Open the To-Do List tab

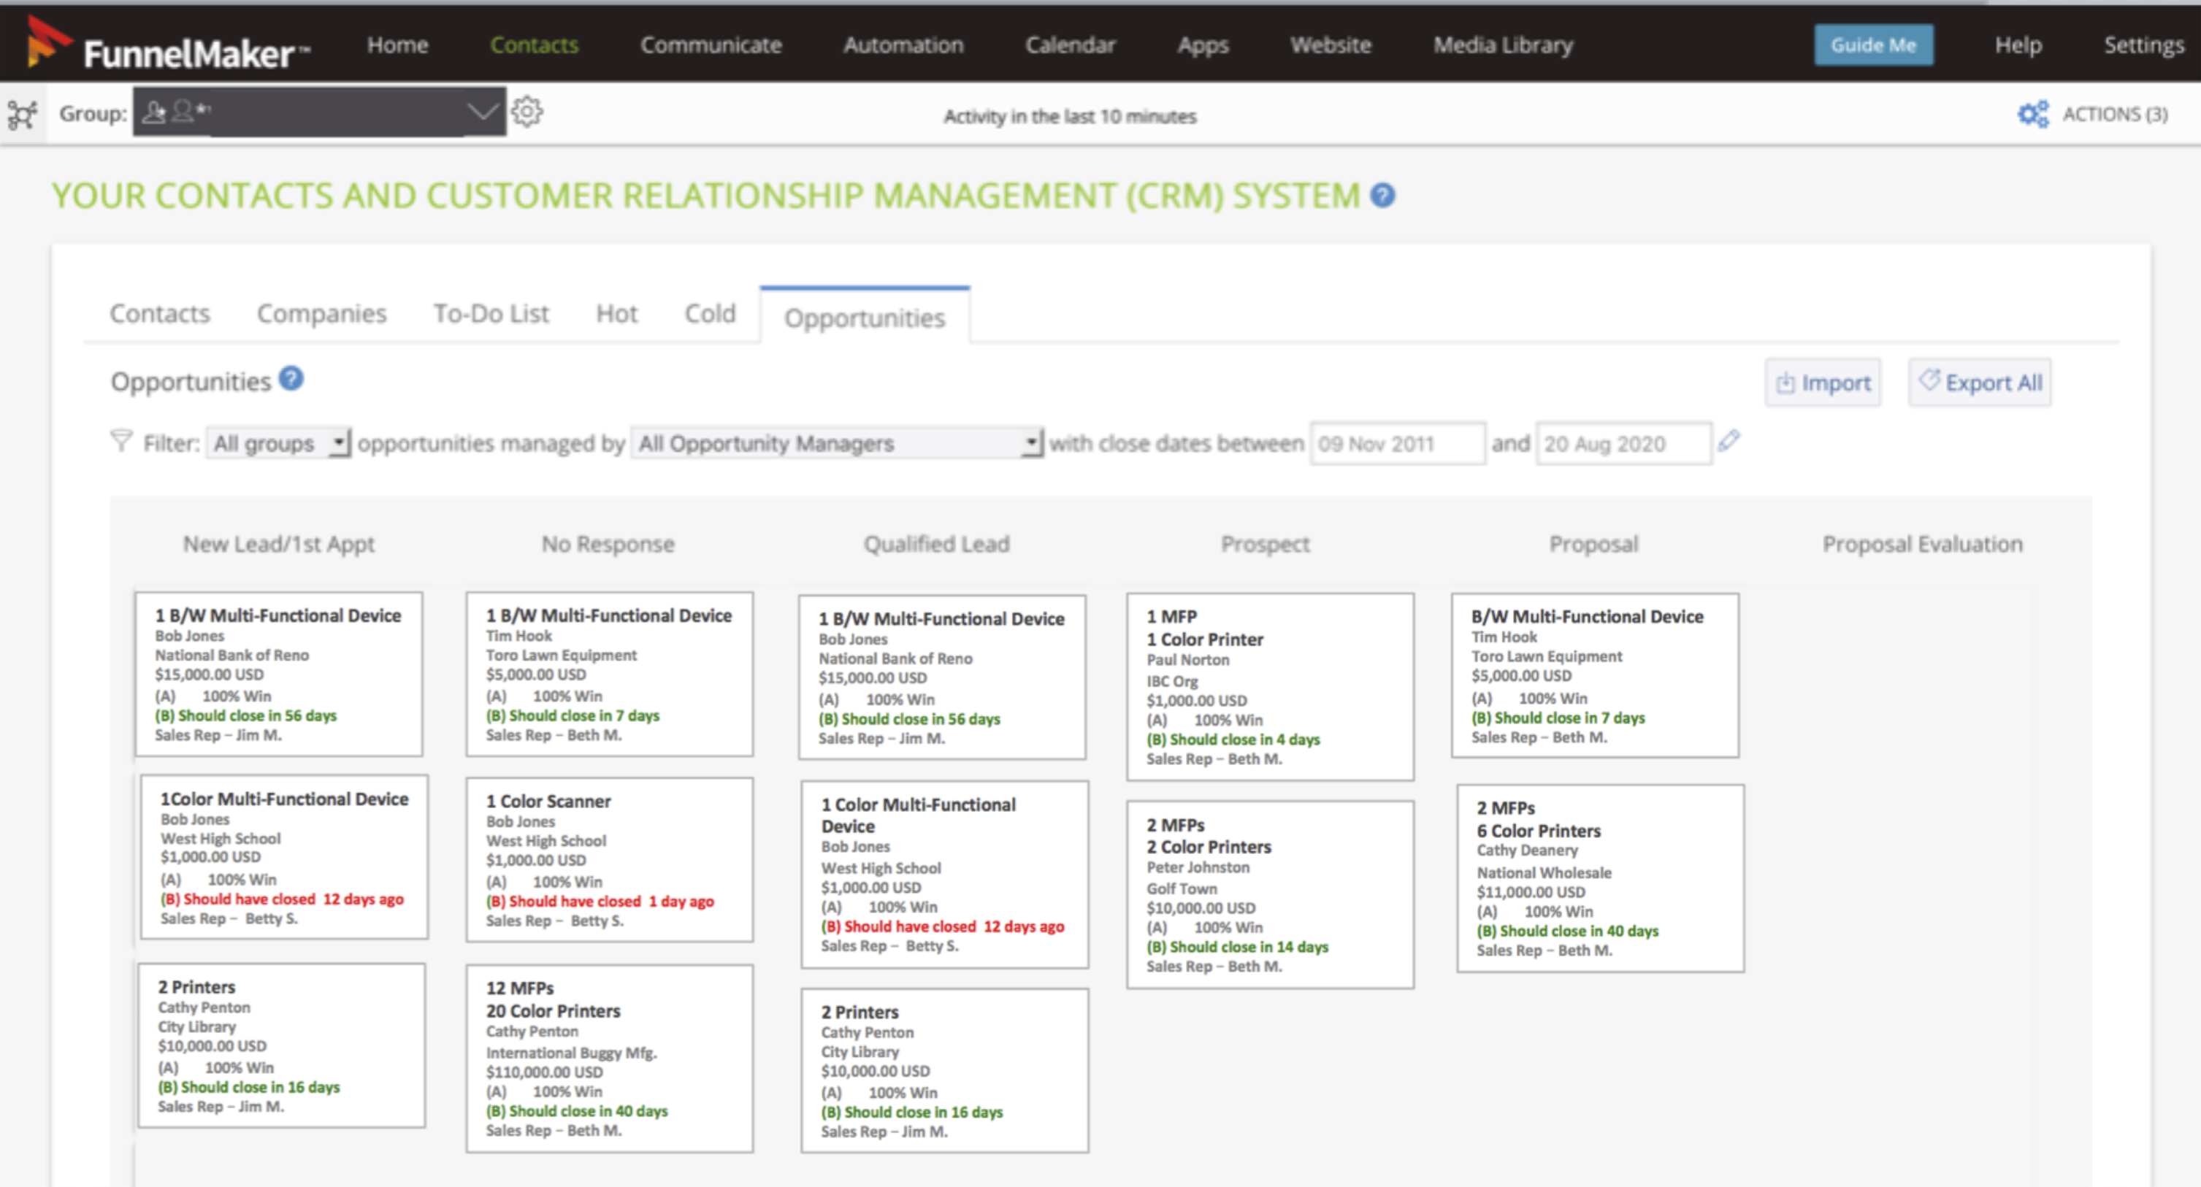click(491, 314)
